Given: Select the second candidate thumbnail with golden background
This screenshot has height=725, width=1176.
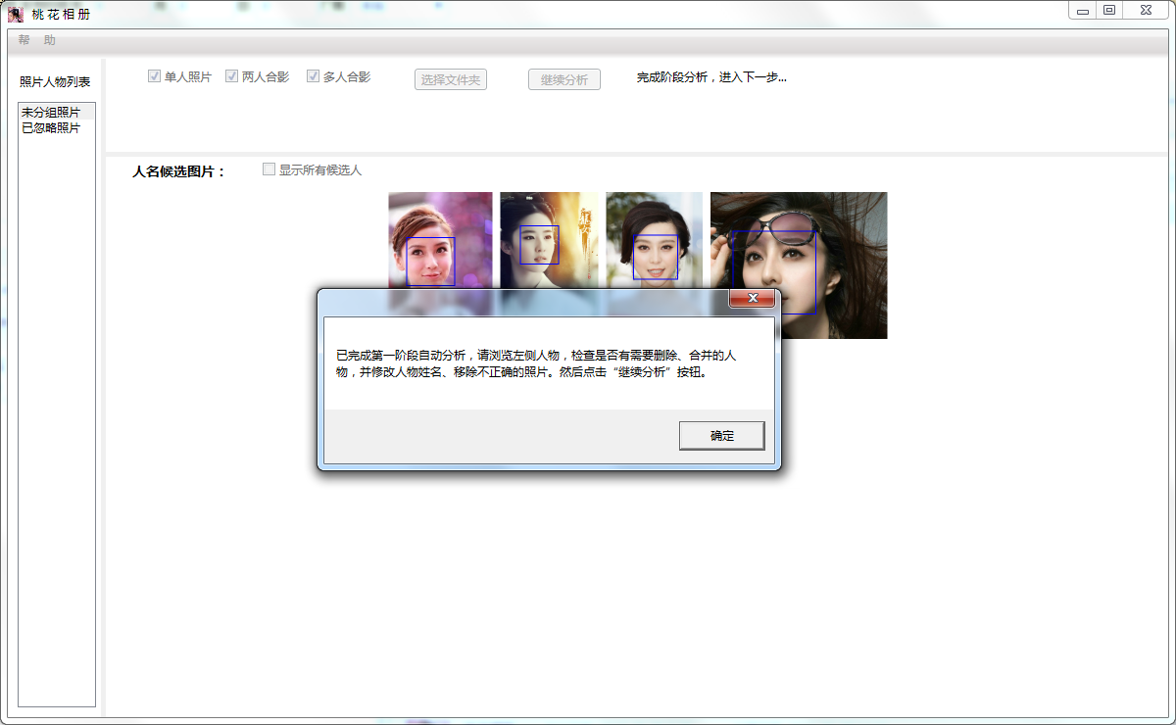Looking at the screenshot, I should pyautogui.click(x=549, y=240).
